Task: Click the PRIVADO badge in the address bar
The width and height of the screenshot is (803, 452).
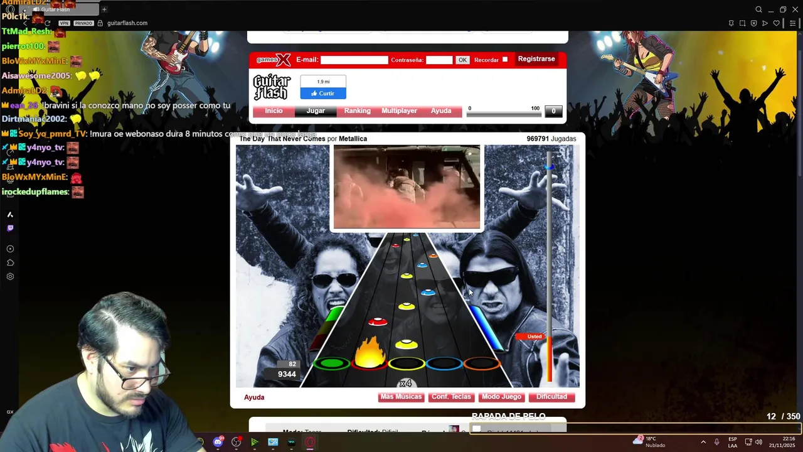Action: (x=83, y=23)
